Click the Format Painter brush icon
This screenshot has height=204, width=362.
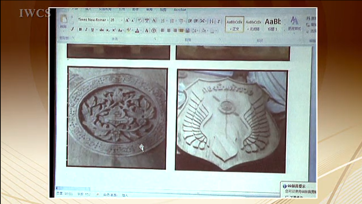[73, 29]
